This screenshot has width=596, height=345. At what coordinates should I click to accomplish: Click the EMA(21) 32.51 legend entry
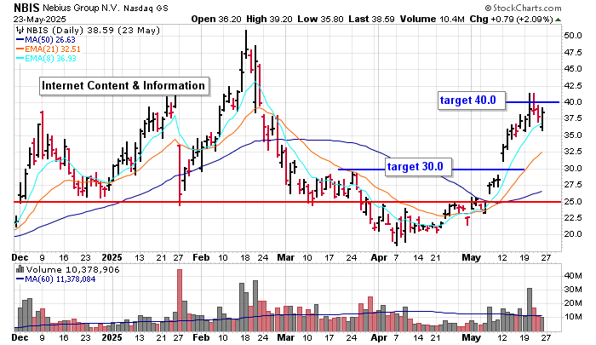49,49
